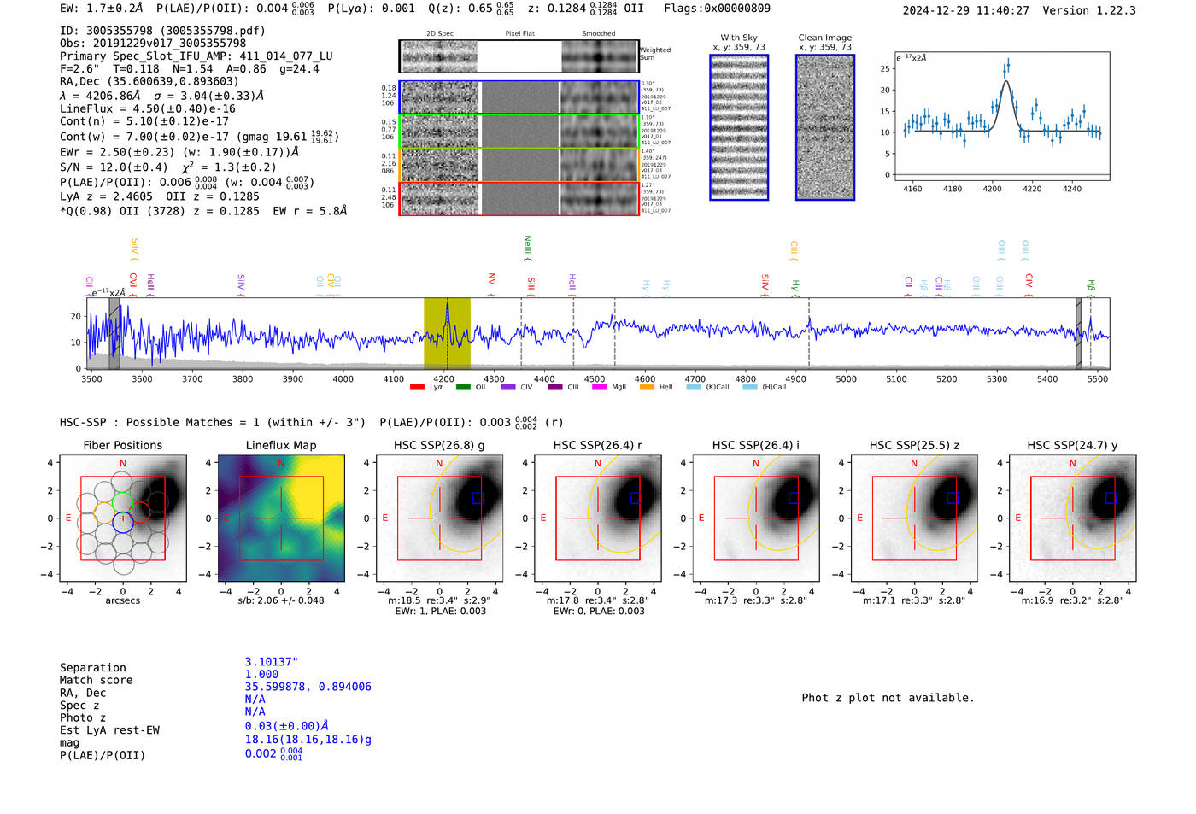Click the Smoothed column header
This screenshot has height=814, width=1196.
pyautogui.click(x=599, y=34)
